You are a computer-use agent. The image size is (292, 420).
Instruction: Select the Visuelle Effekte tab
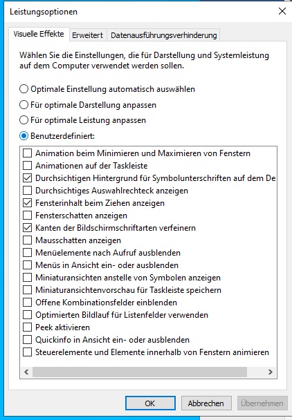[39, 34]
